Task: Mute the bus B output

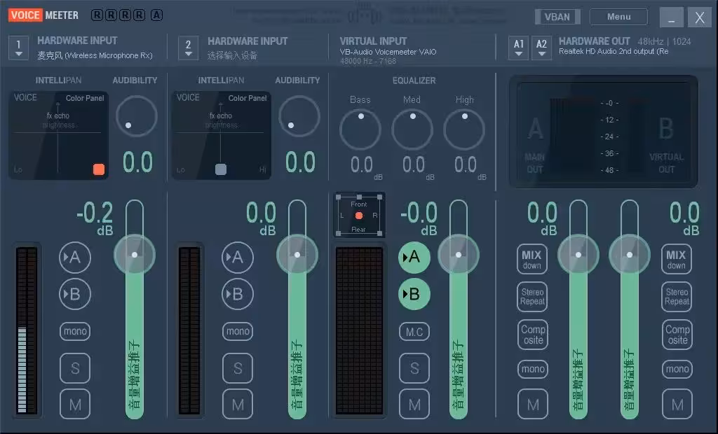Action: click(x=677, y=405)
